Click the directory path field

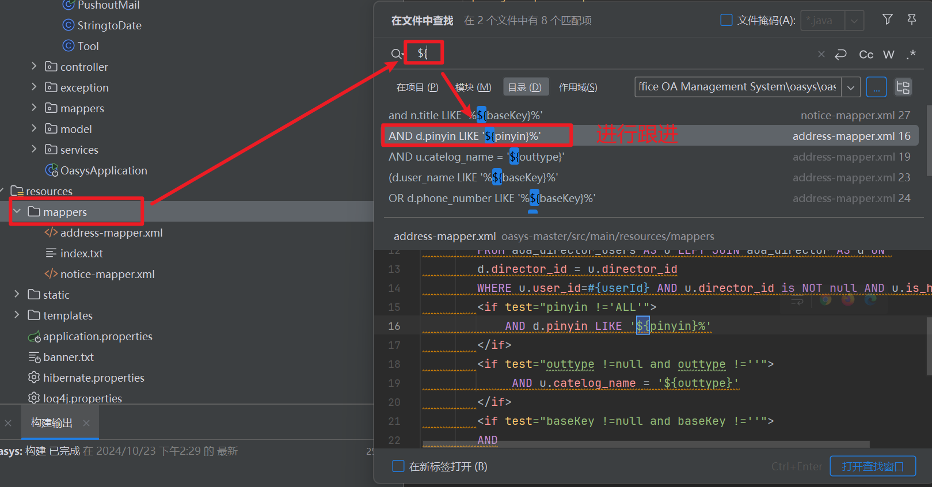click(x=738, y=87)
